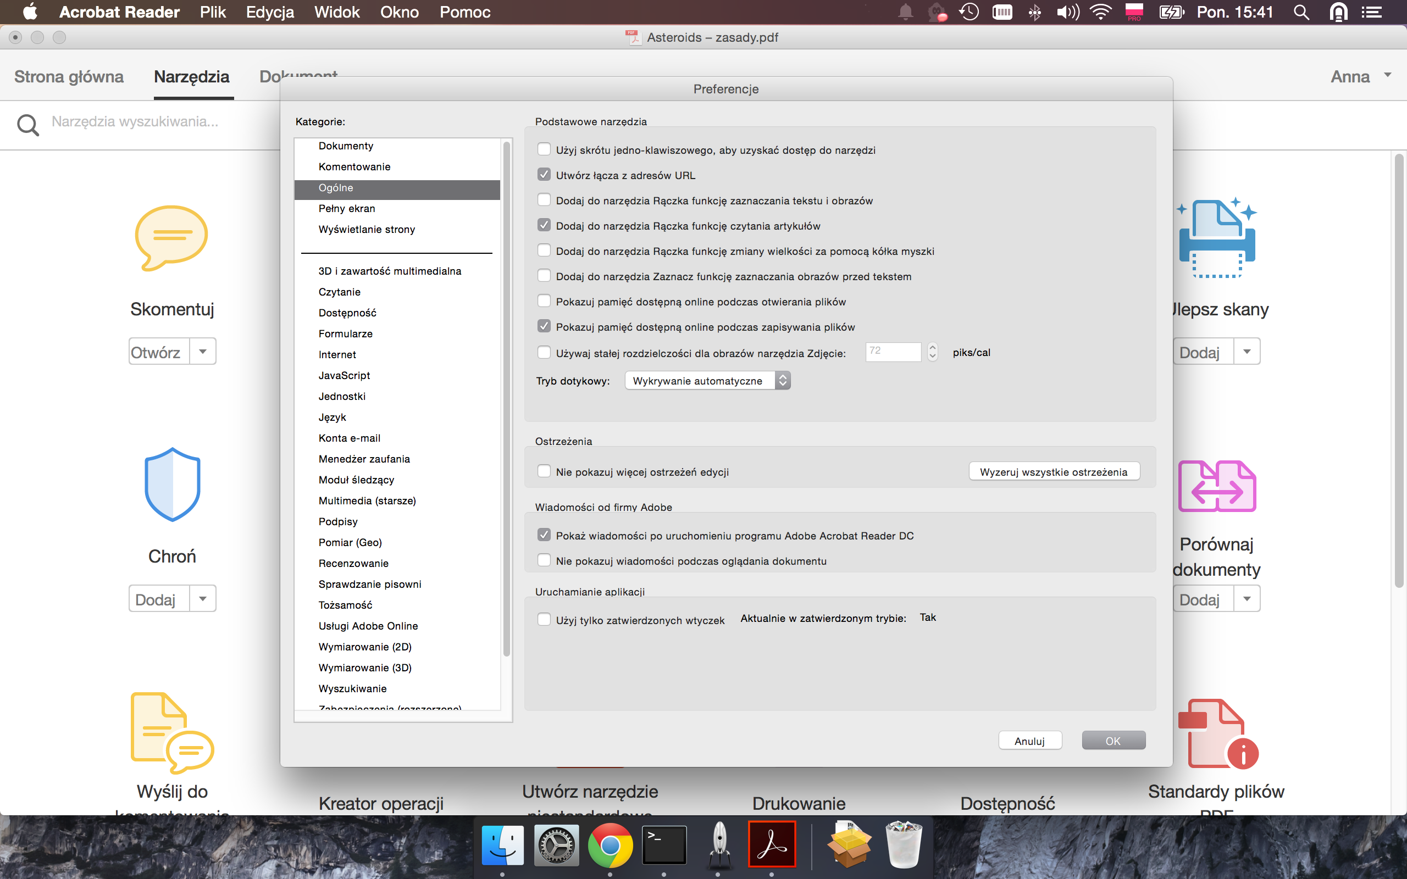Open Acrobat Reader from the dock
The width and height of the screenshot is (1407, 879).
pyautogui.click(x=772, y=844)
